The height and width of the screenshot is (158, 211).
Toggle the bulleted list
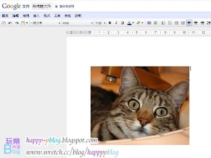pyautogui.click(x=170, y=23)
